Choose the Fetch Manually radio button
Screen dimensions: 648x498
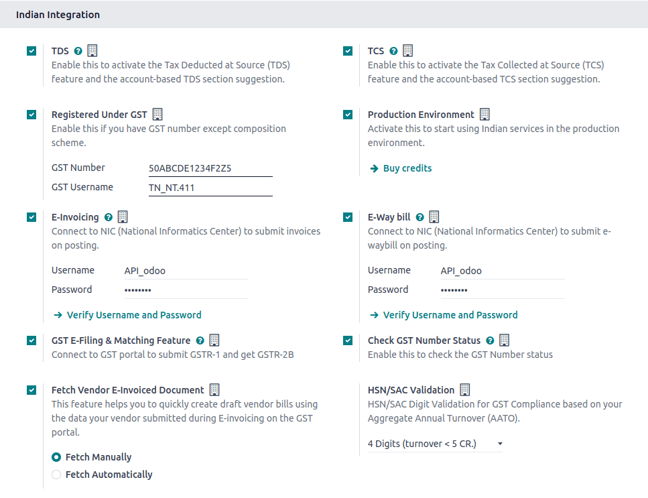[57, 457]
